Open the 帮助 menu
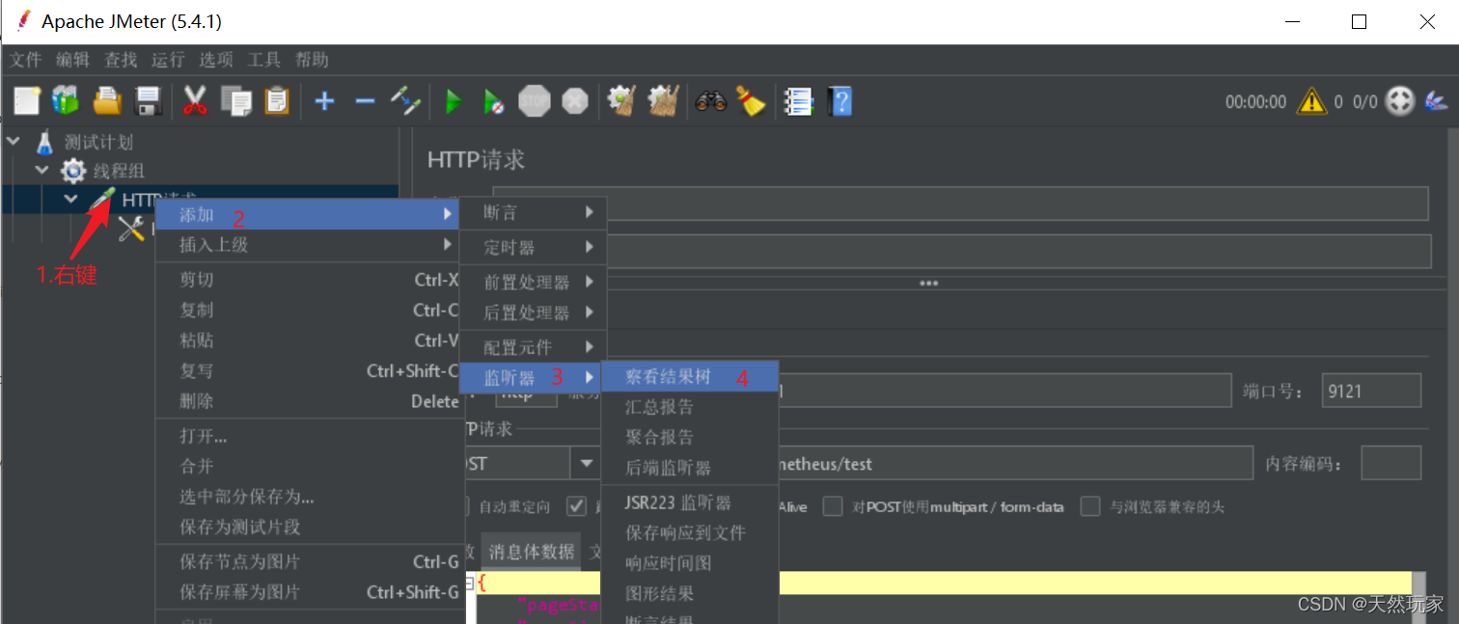The image size is (1459, 624). pyautogui.click(x=312, y=60)
